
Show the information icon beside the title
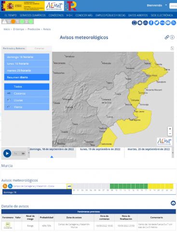coord(172,37)
